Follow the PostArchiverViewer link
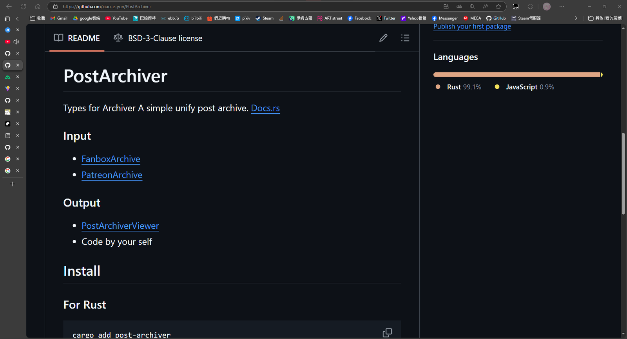Viewport: 627px width, 339px height. (120, 226)
